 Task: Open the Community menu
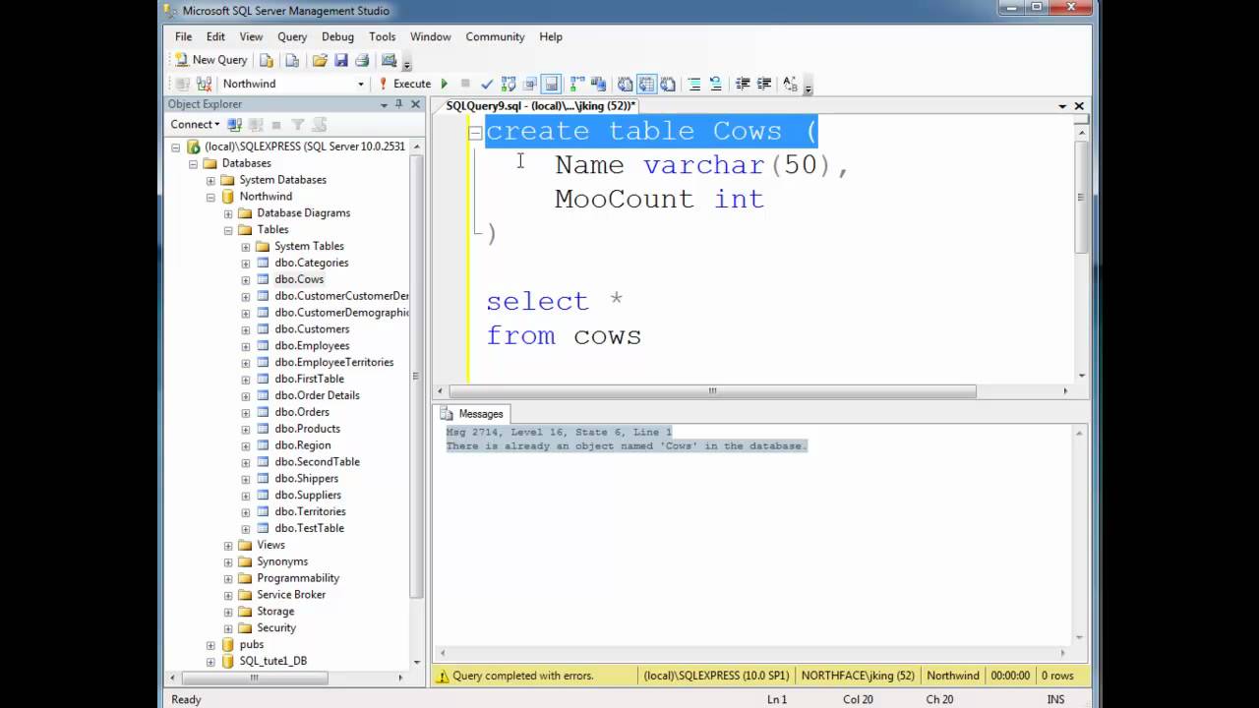click(495, 36)
